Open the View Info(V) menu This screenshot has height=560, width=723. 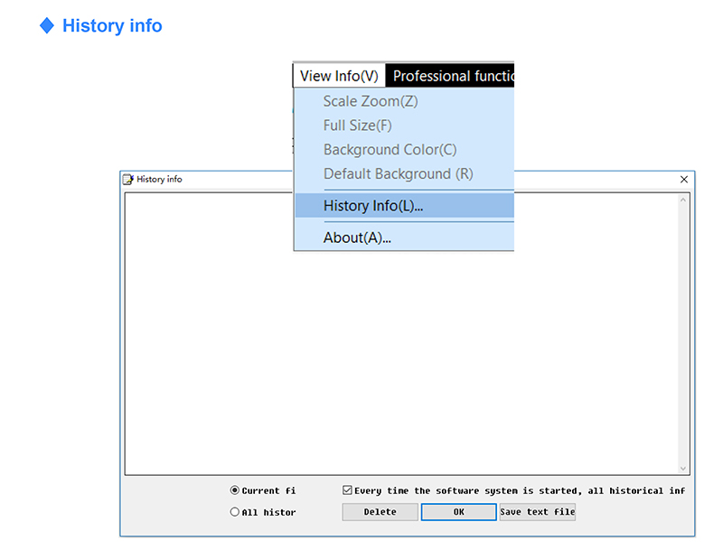tap(339, 76)
